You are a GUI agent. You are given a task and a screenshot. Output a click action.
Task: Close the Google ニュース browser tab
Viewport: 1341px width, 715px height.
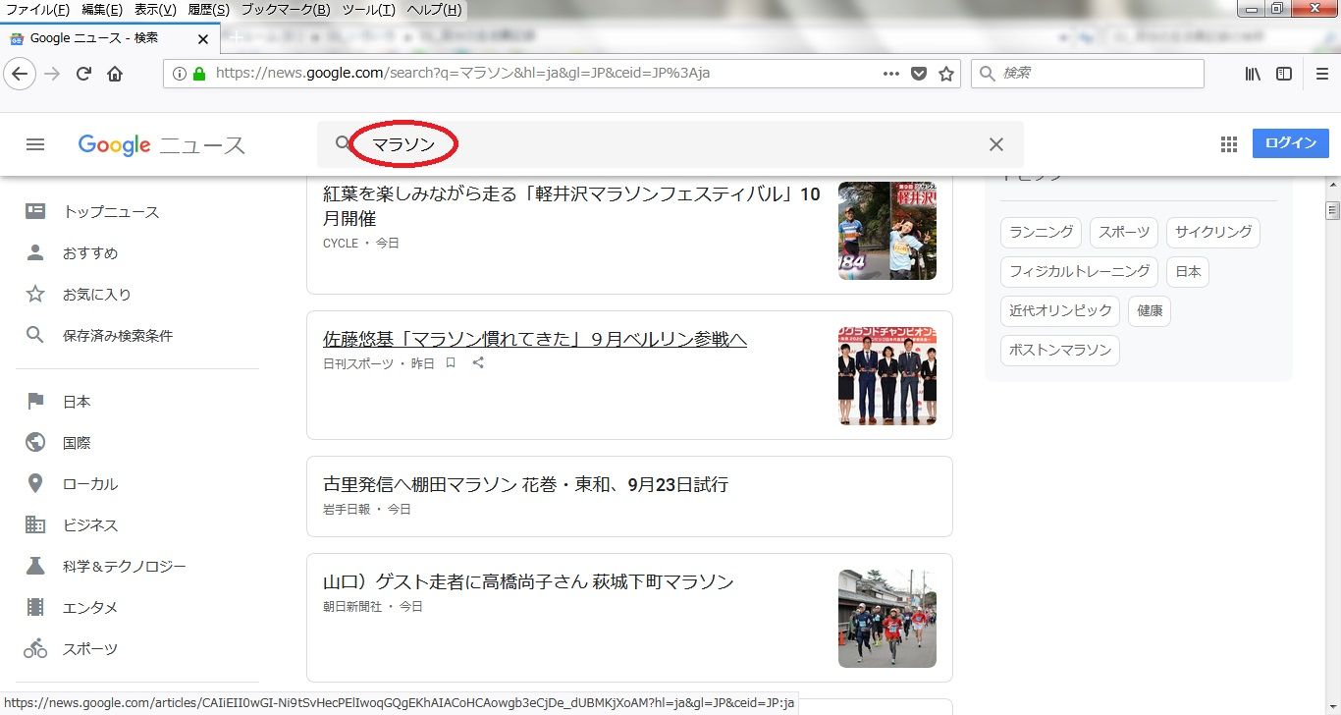point(203,39)
